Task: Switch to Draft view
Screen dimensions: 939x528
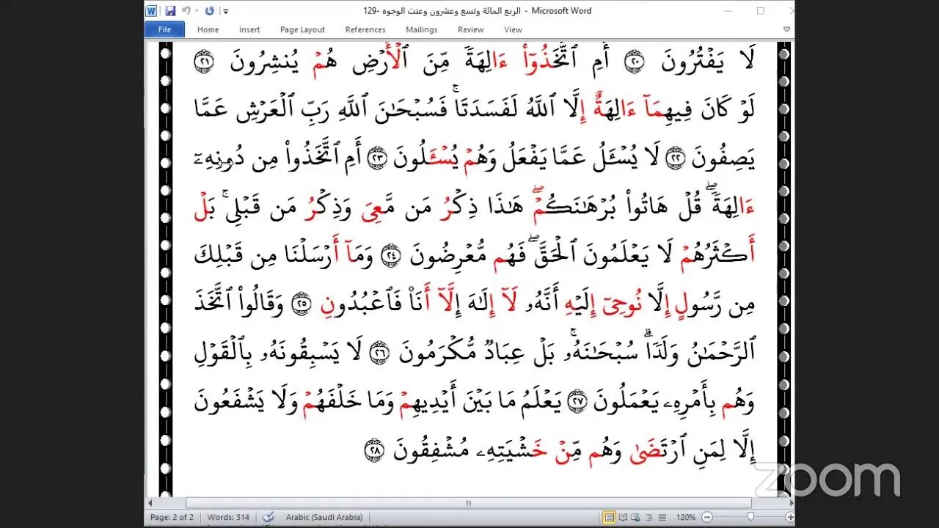Action: coord(662,517)
